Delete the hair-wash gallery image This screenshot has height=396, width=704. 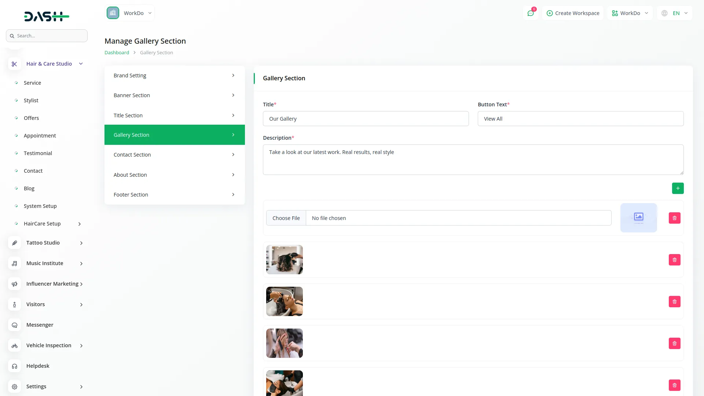point(674,301)
